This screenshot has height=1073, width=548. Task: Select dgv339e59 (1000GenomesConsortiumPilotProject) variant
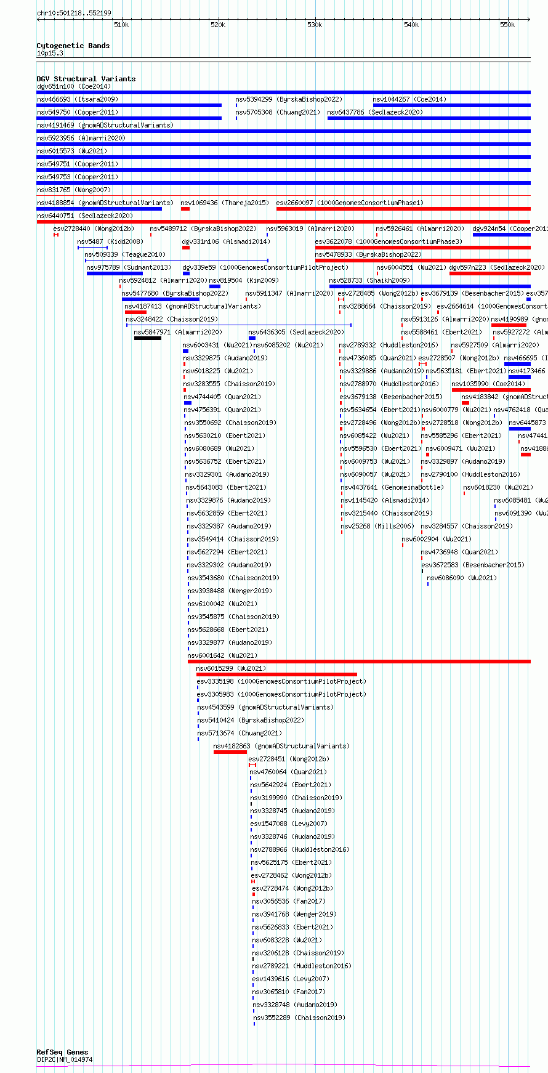pyautogui.click(x=265, y=267)
